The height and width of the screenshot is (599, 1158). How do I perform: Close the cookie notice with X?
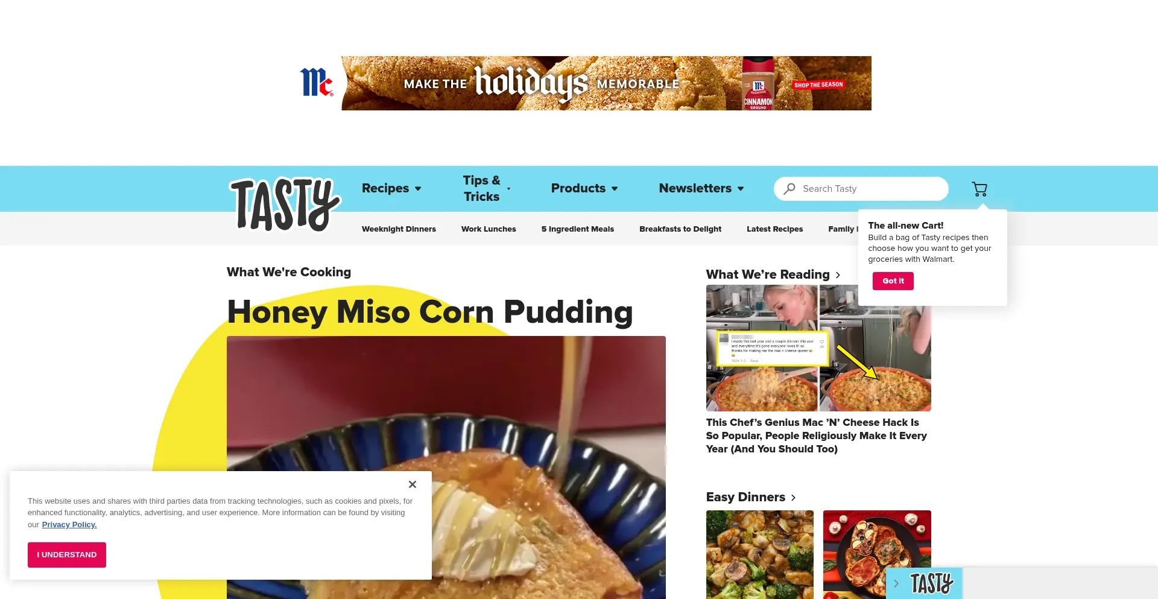(x=413, y=484)
